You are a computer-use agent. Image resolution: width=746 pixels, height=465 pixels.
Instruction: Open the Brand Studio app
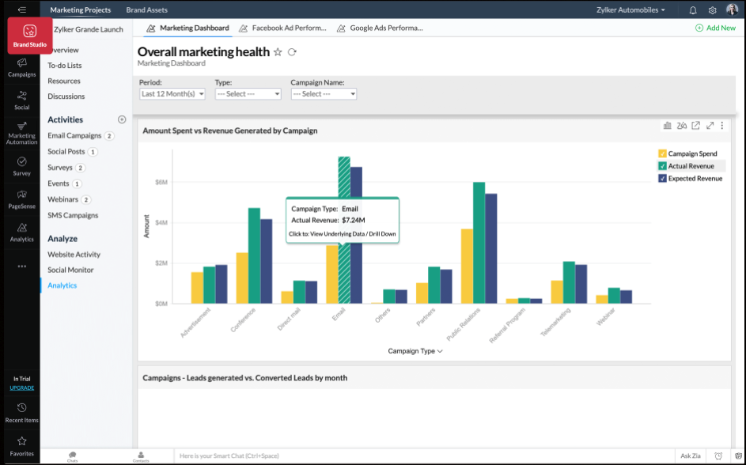click(30, 36)
